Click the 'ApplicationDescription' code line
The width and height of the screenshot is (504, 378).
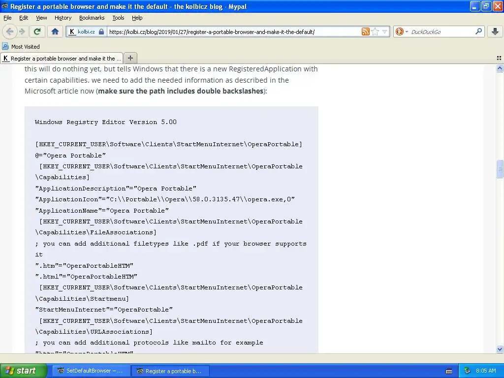point(116,189)
